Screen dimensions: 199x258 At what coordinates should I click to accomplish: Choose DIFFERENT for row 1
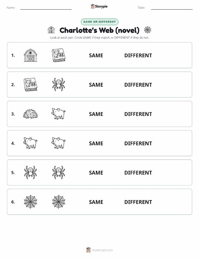pyautogui.click(x=138, y=55)
